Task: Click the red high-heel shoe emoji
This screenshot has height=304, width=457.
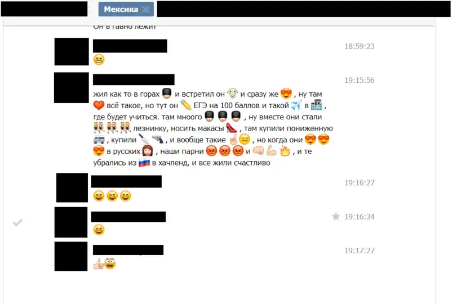Action: (232, 128)
